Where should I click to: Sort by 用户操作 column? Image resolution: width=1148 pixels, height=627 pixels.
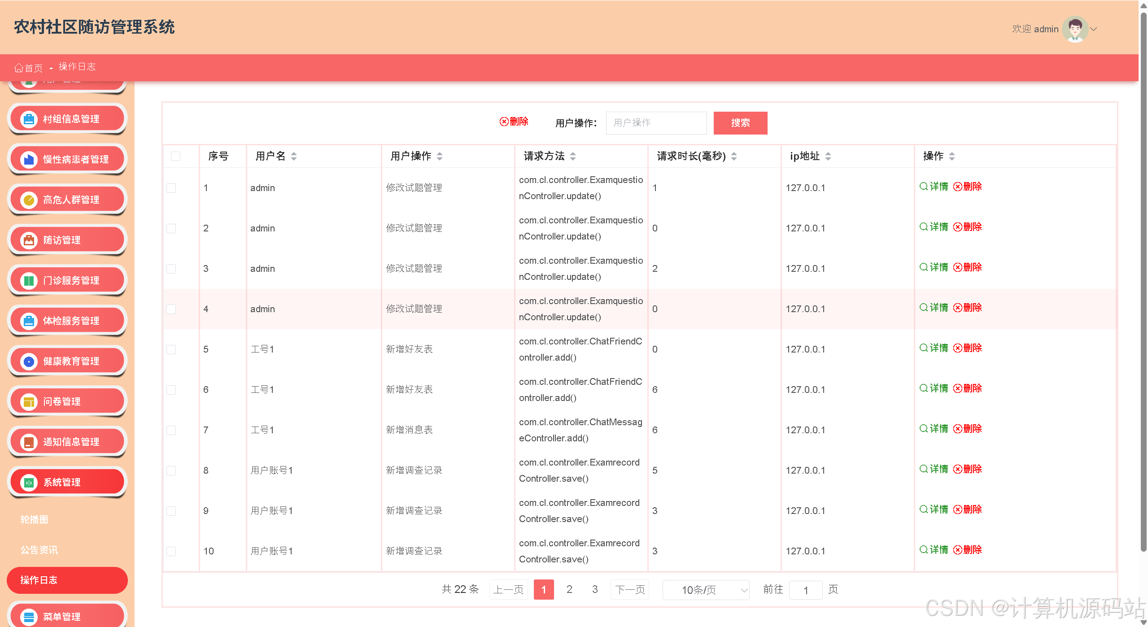(440, 156)
